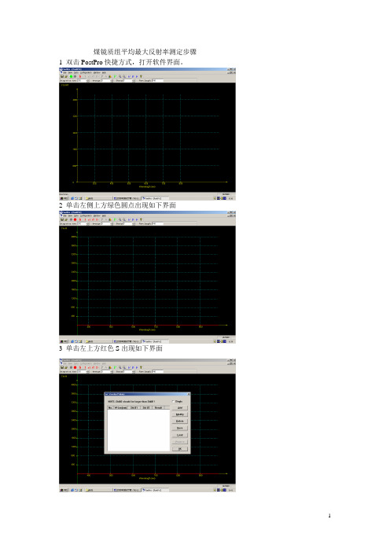Screen dimensions: 390x552
Task: Click the red S icon in the step 2 screenshot toolbar
Action: coord(80,219)
